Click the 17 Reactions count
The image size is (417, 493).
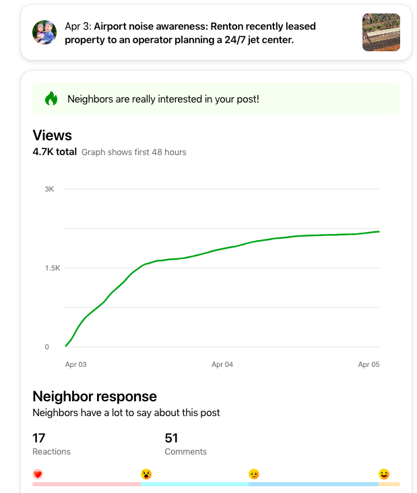click(x=39, y=438)
